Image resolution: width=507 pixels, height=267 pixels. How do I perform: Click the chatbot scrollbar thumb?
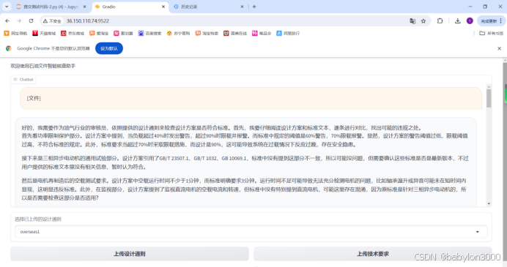pos(489,99)
